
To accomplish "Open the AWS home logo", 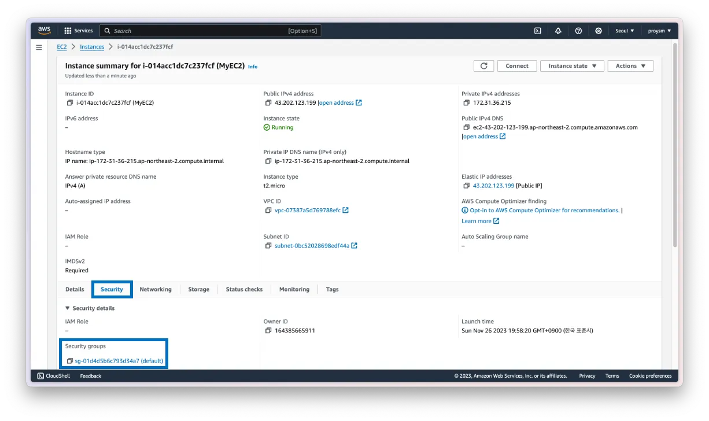I will [x=45, y=30].
